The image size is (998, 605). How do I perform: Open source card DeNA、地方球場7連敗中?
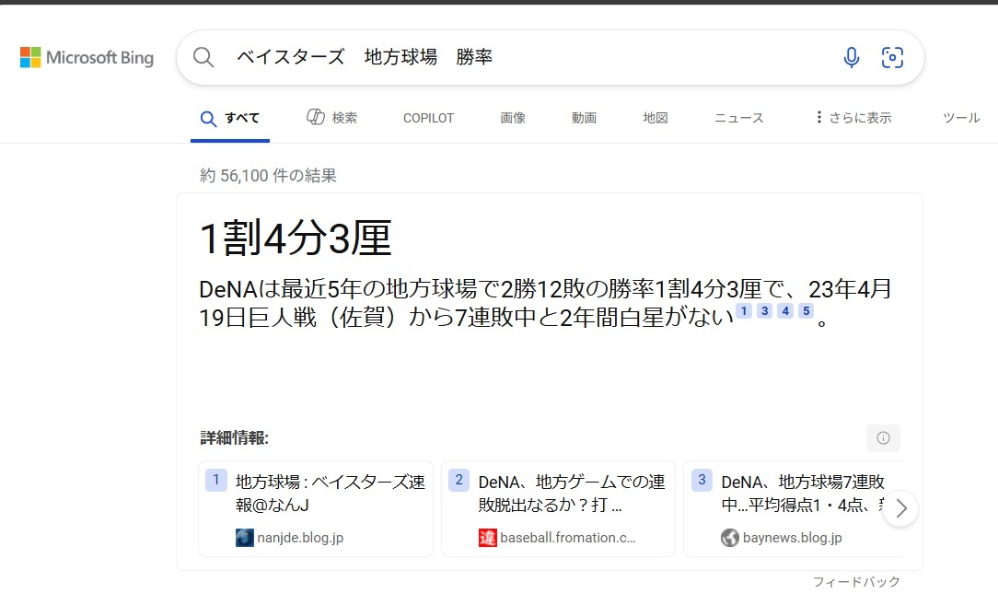pyautogui.click(x=793, y=509)
